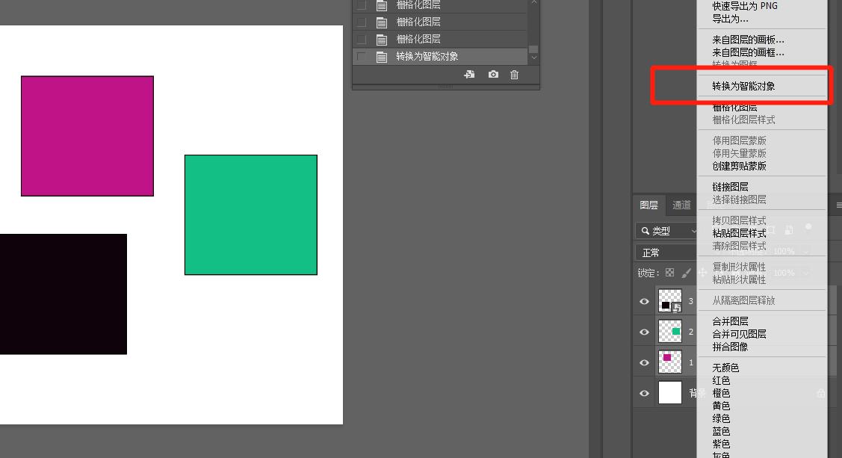Image resolution: width=842 pixels, height=458 pixels.
Task: Tick the checkbox beside 转换为智能对象 history state
Action: point(362,57)
